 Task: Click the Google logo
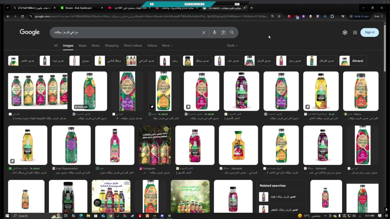[x=30, y=32]
